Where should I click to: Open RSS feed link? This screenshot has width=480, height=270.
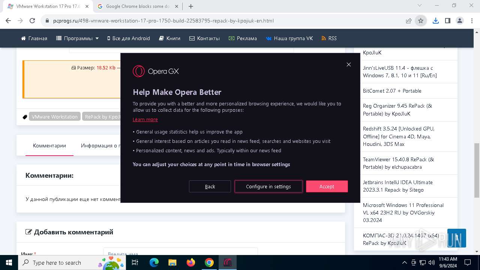tap(329, 38)
